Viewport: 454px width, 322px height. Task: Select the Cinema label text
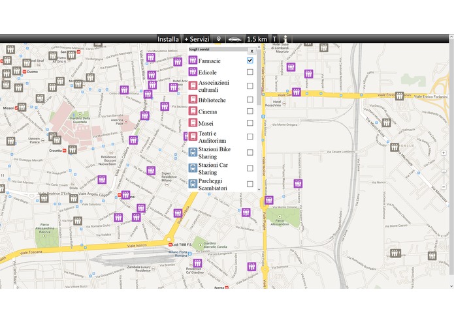[208, 111]
